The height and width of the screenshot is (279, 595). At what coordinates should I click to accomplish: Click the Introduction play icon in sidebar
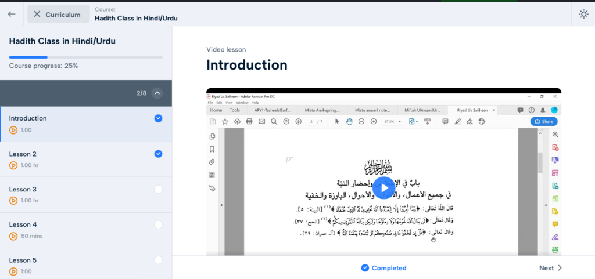(x=13, y=130)
